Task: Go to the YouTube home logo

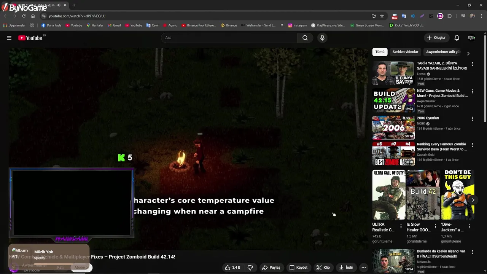Action: pos(30,38)
